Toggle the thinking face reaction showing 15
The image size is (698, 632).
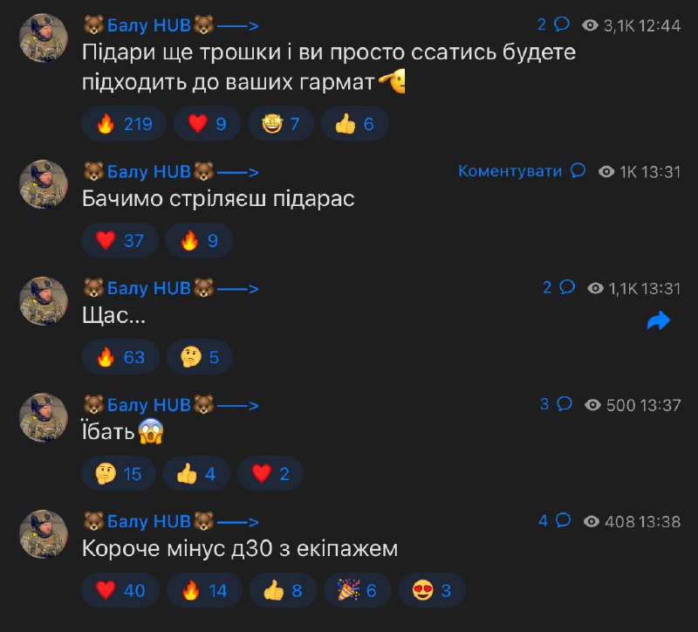119,473
